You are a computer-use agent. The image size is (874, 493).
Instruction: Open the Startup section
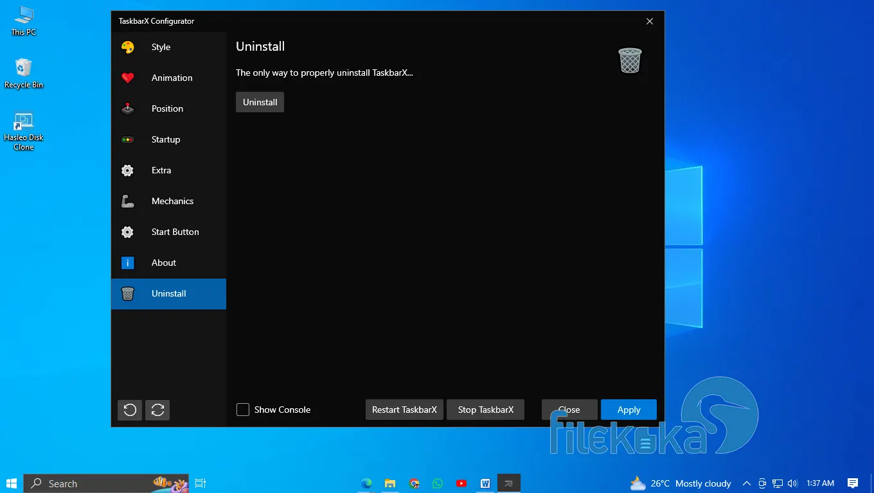click(x=168, y=139)
